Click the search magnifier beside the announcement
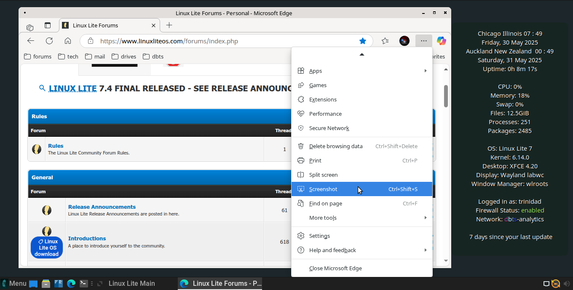The image size is (573, 290). pyautogui.click(x=42, y=88)
